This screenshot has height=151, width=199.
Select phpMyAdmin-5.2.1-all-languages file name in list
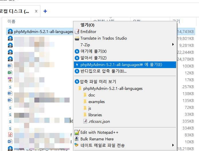point(44,32)
